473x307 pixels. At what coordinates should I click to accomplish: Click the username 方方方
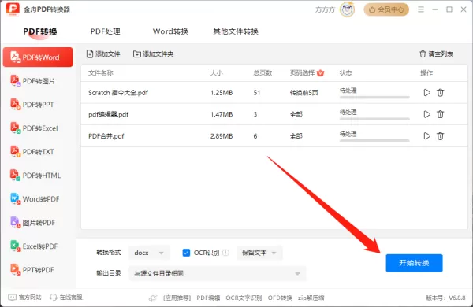coord(325,9)
